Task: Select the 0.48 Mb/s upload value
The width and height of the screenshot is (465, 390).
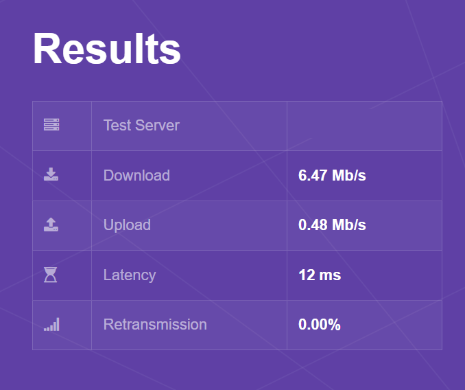Action: (x=332, y=225)
